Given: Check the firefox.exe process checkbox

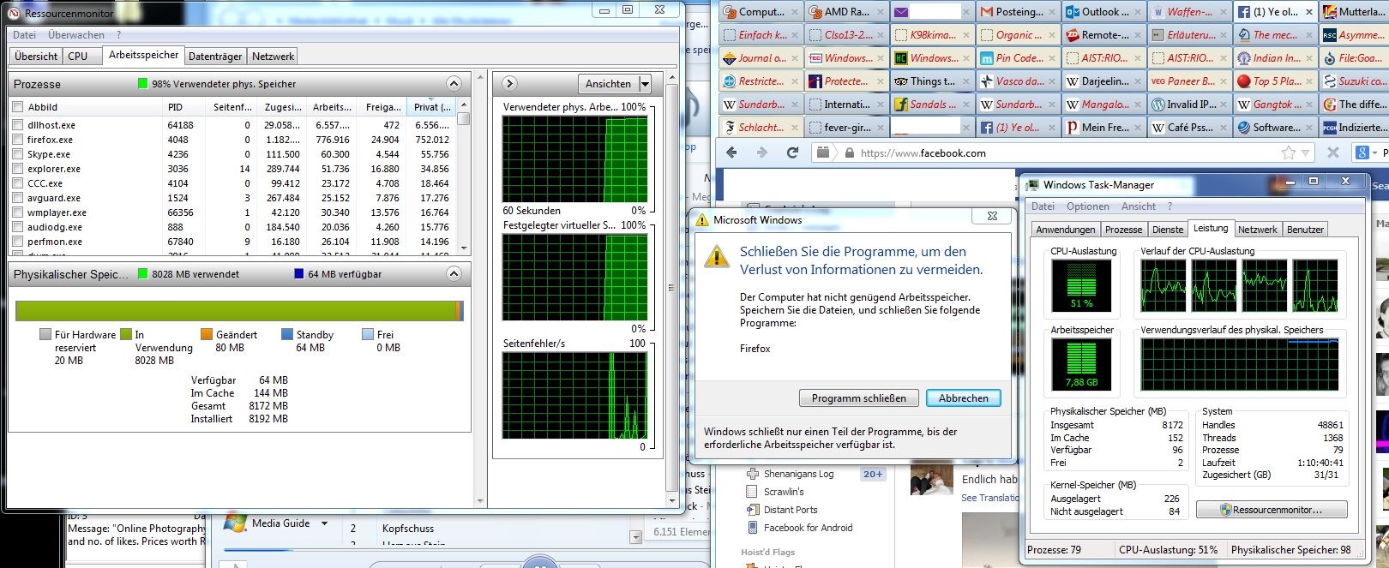Looking at the screenshot, I should tap(18, 140).
